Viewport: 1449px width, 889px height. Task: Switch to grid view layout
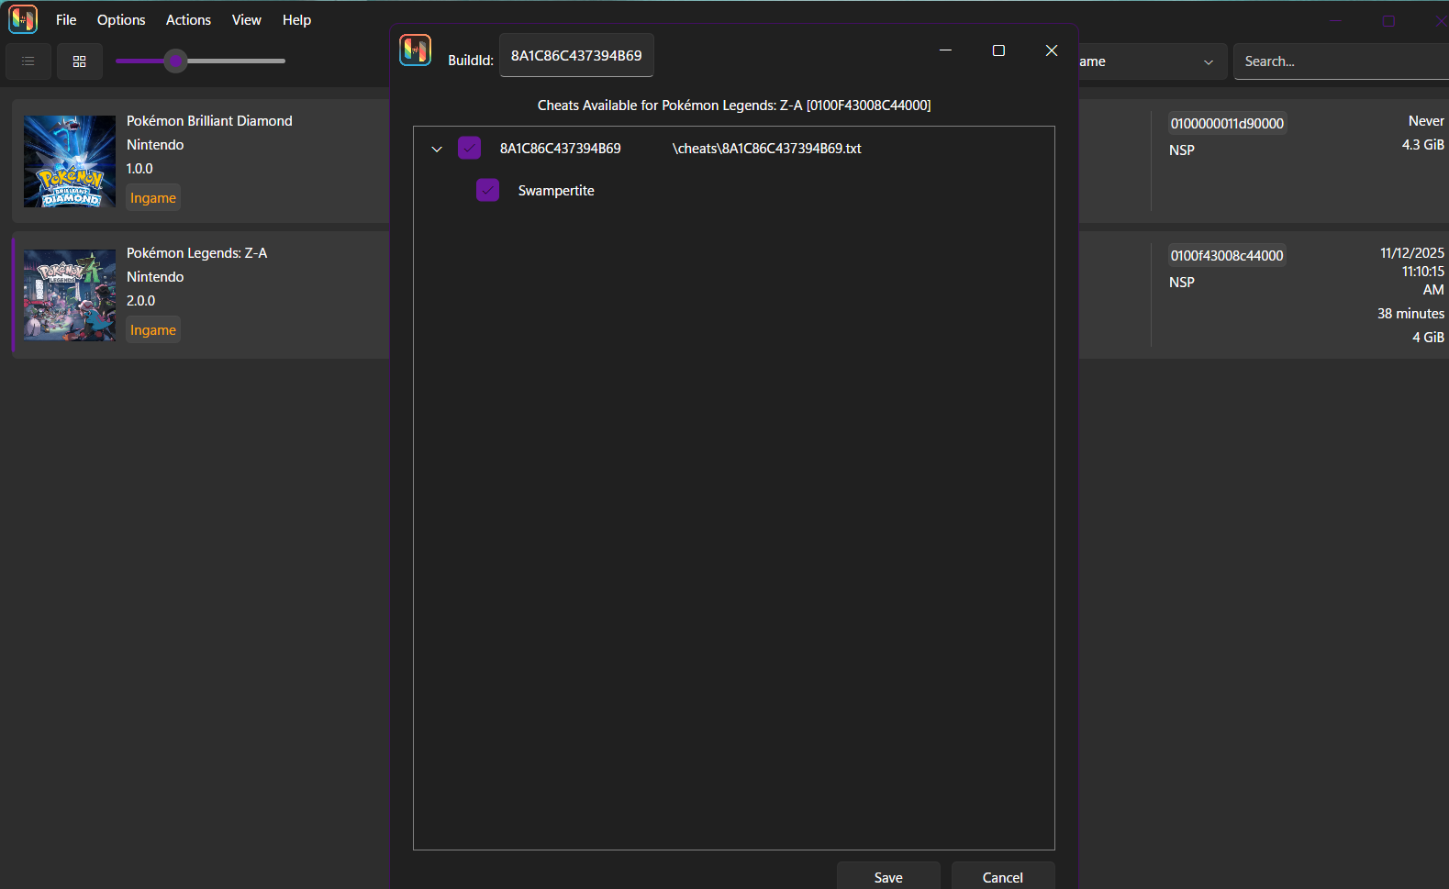(80, 61)
